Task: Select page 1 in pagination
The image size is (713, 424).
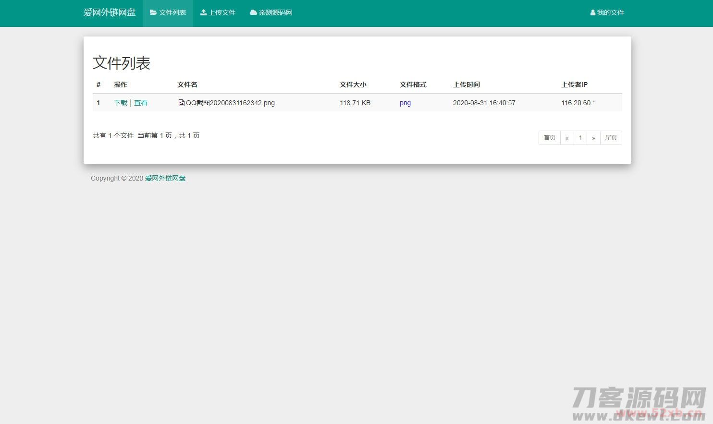Action: 580,138
